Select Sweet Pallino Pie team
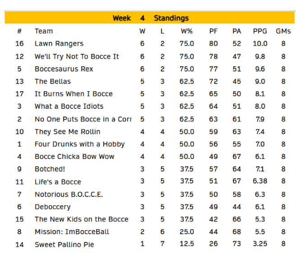The height and width of the screenshot is (254, 301). pos(64,245)
